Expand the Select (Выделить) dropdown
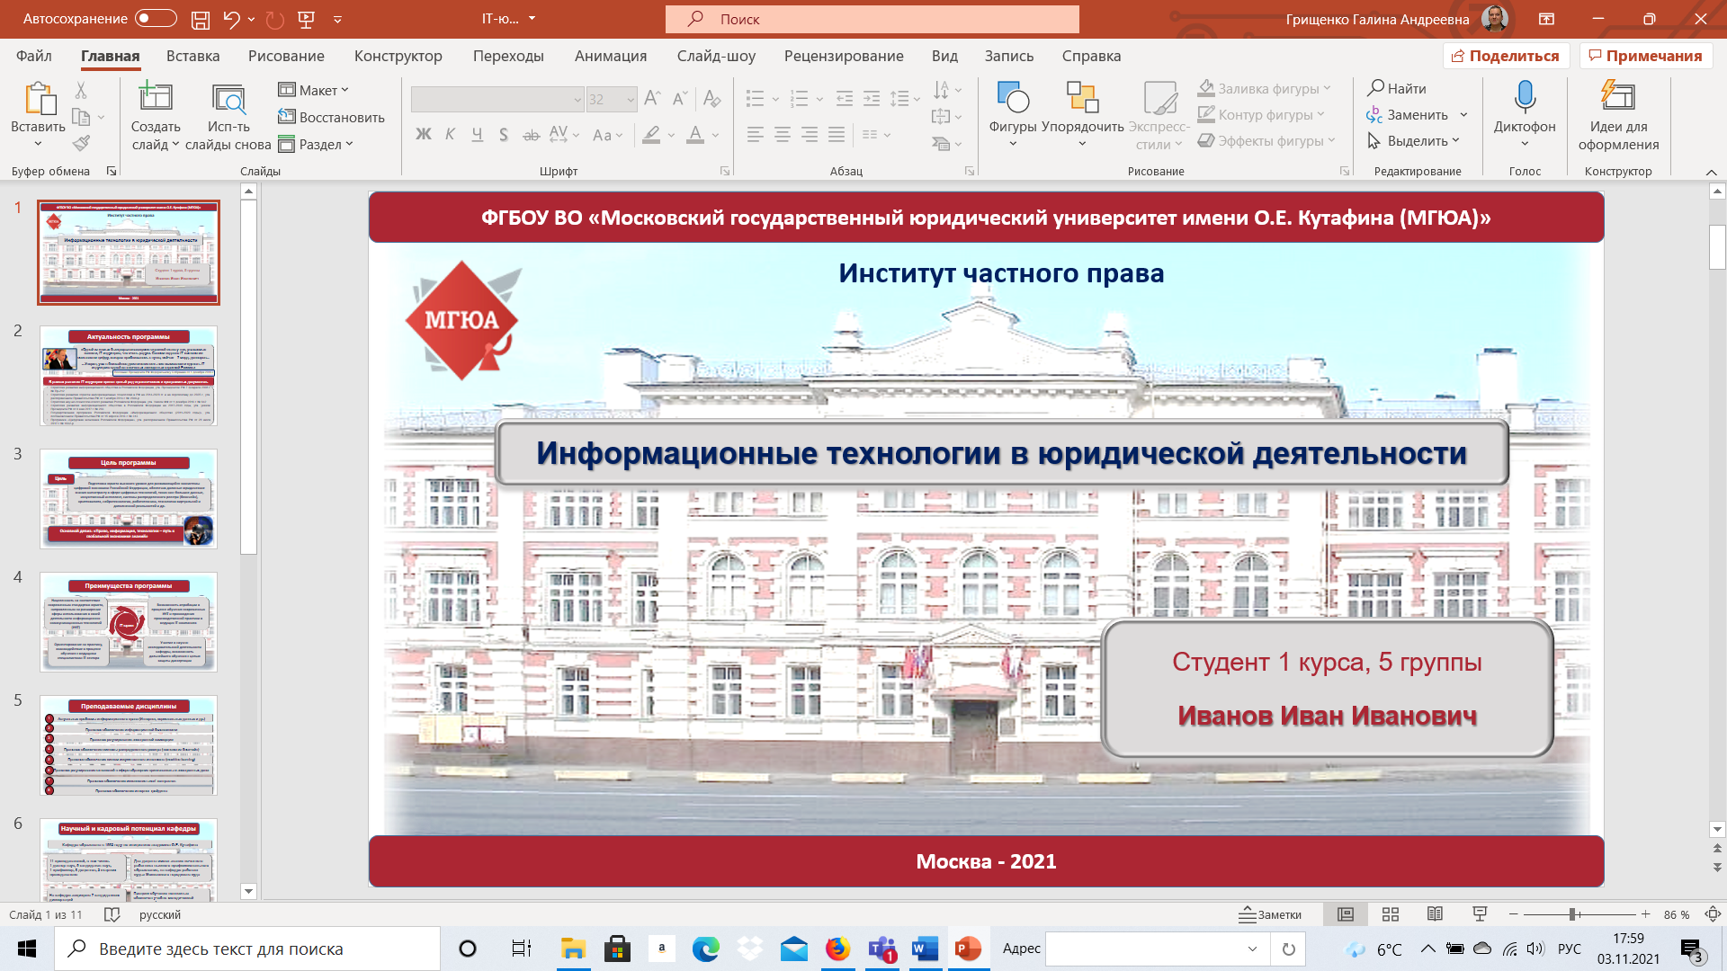The height and width of the screenshot is (971, 1727). (x=1413, y=141)
